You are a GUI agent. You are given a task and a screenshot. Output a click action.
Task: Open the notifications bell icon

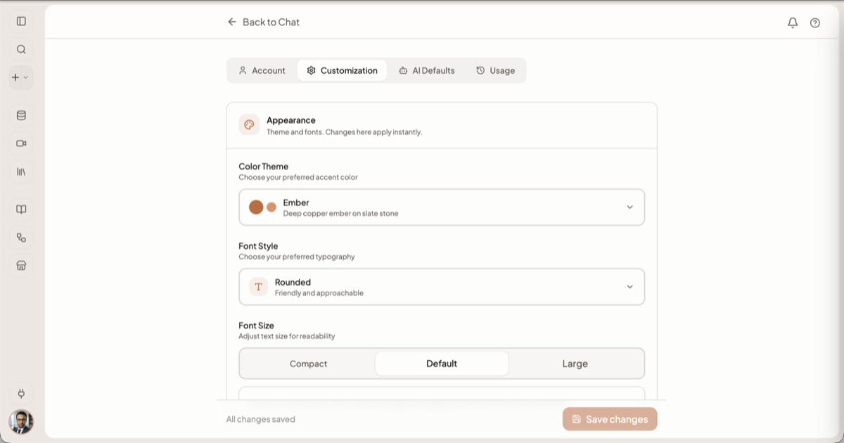coord(793,23)
